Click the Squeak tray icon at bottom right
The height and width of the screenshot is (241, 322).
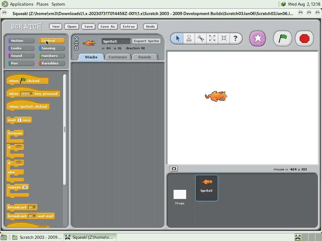pos(298,237)
